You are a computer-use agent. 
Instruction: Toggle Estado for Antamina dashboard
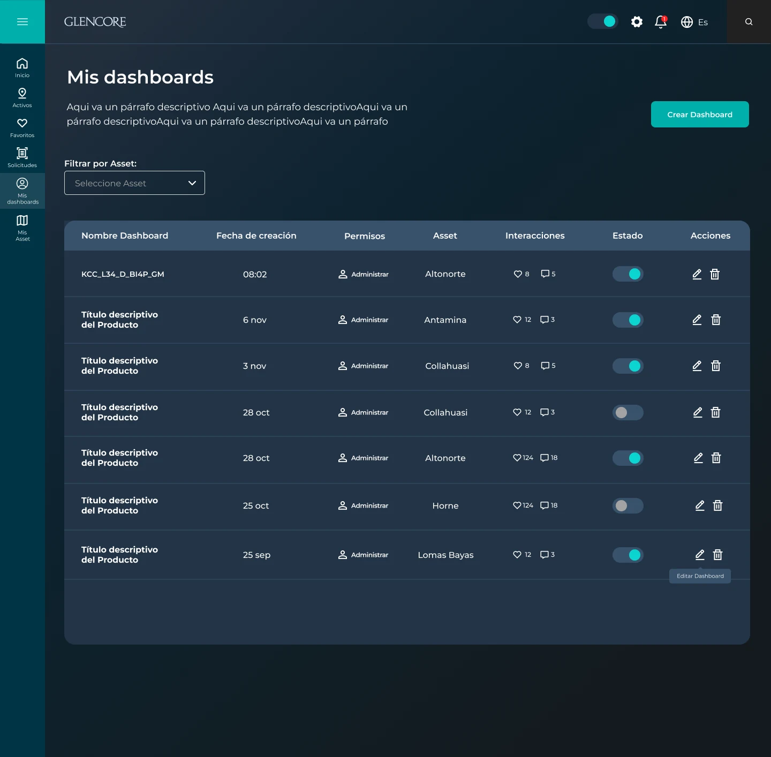[x=628, y=320]
